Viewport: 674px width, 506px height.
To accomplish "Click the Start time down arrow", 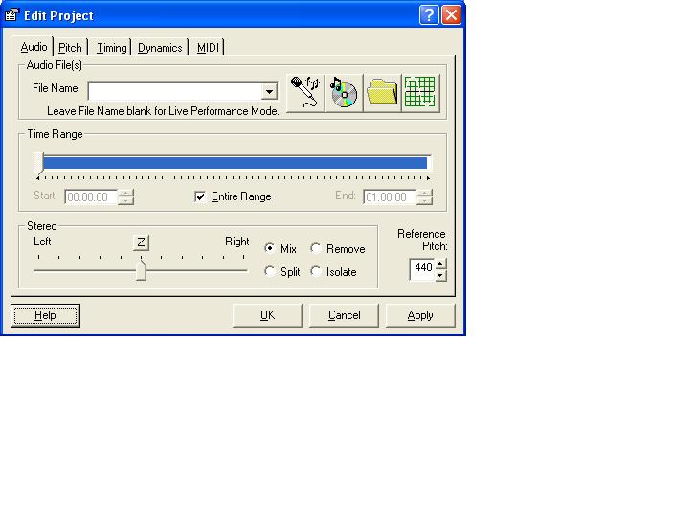I will pos(125,201).
